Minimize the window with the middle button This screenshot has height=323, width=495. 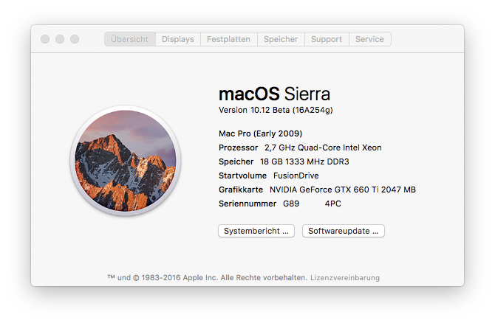click(60, 39)
